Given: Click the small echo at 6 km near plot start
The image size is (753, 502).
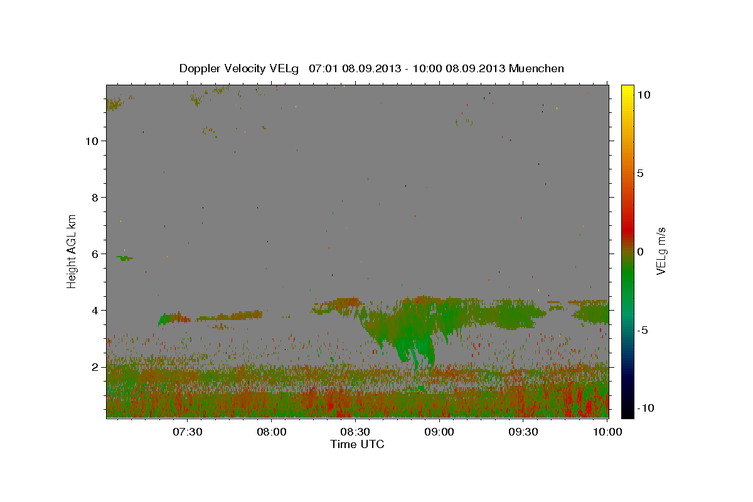Looking at the screenshot, I should pos(125,258).
